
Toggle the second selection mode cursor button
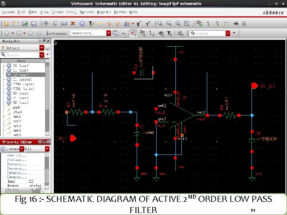point(142,33)
